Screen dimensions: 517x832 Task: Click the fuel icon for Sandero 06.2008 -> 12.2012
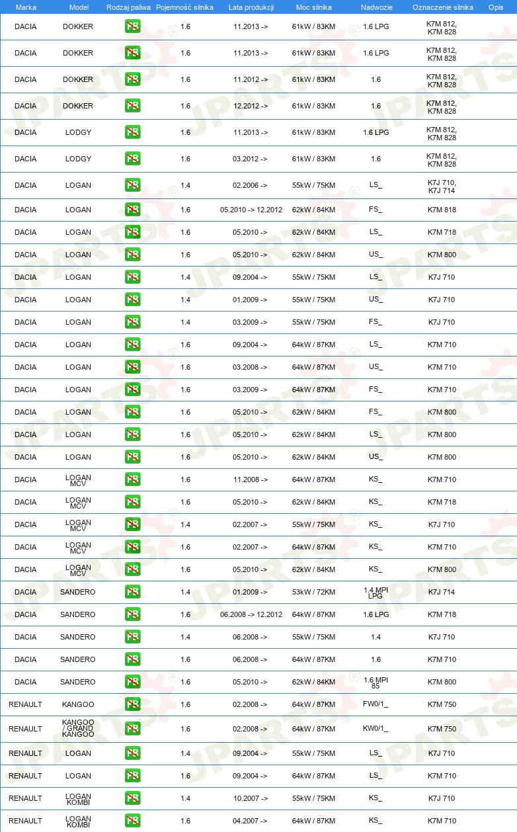(132, 614)
